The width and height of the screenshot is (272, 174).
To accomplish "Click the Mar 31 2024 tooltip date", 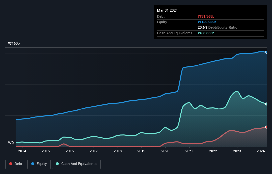I will pyautogui.click(x=167, y=10).
